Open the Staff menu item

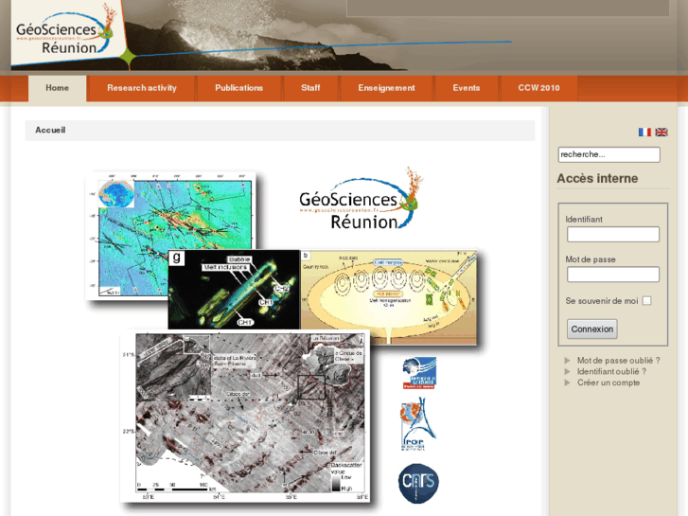pyautogui.click(x=310, y=88)
